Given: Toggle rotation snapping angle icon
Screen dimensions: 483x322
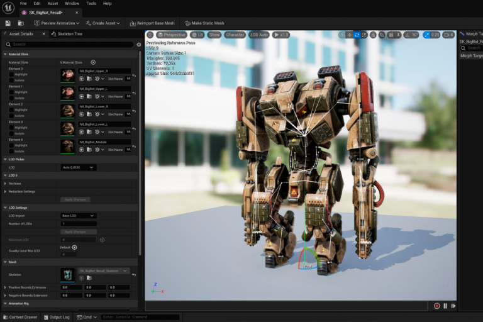Looking at the screenshot, I should [x=408, y=35].
